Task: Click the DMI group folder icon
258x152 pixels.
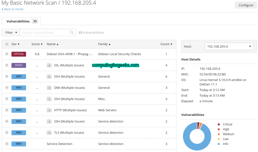Action: pos(49,88)
